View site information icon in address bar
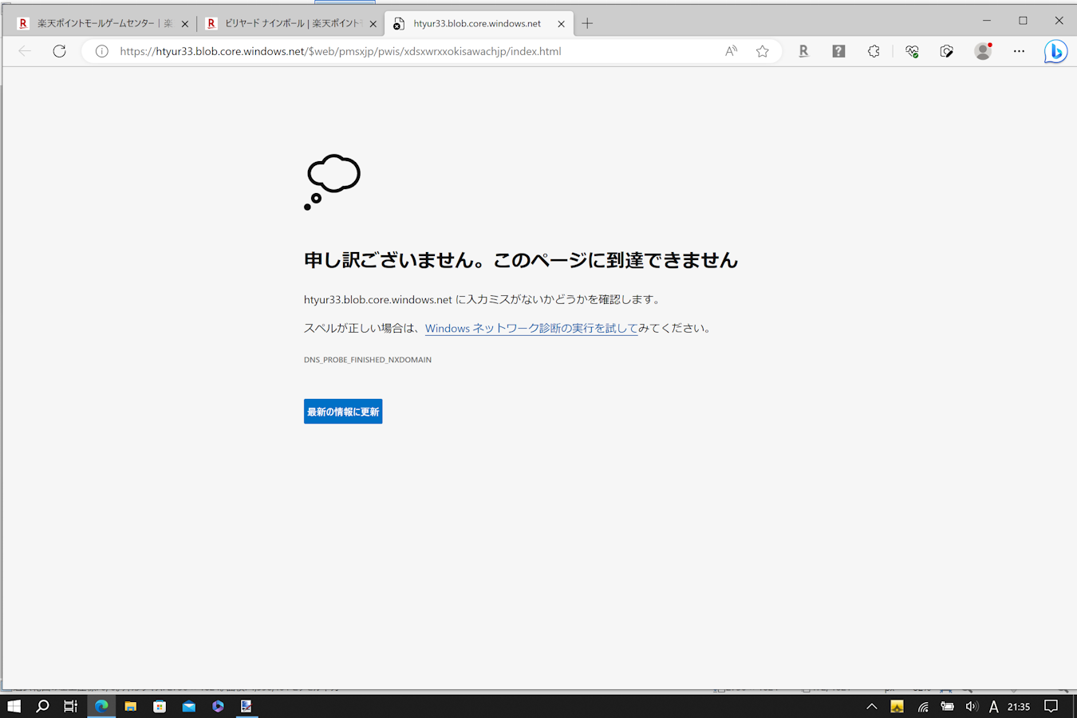 pyautogui.click(x=102, y=51)
